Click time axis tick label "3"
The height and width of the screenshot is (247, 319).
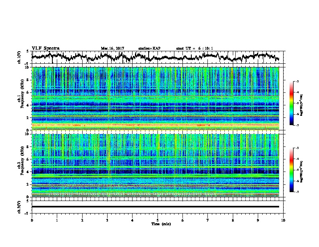coord(107,220)
